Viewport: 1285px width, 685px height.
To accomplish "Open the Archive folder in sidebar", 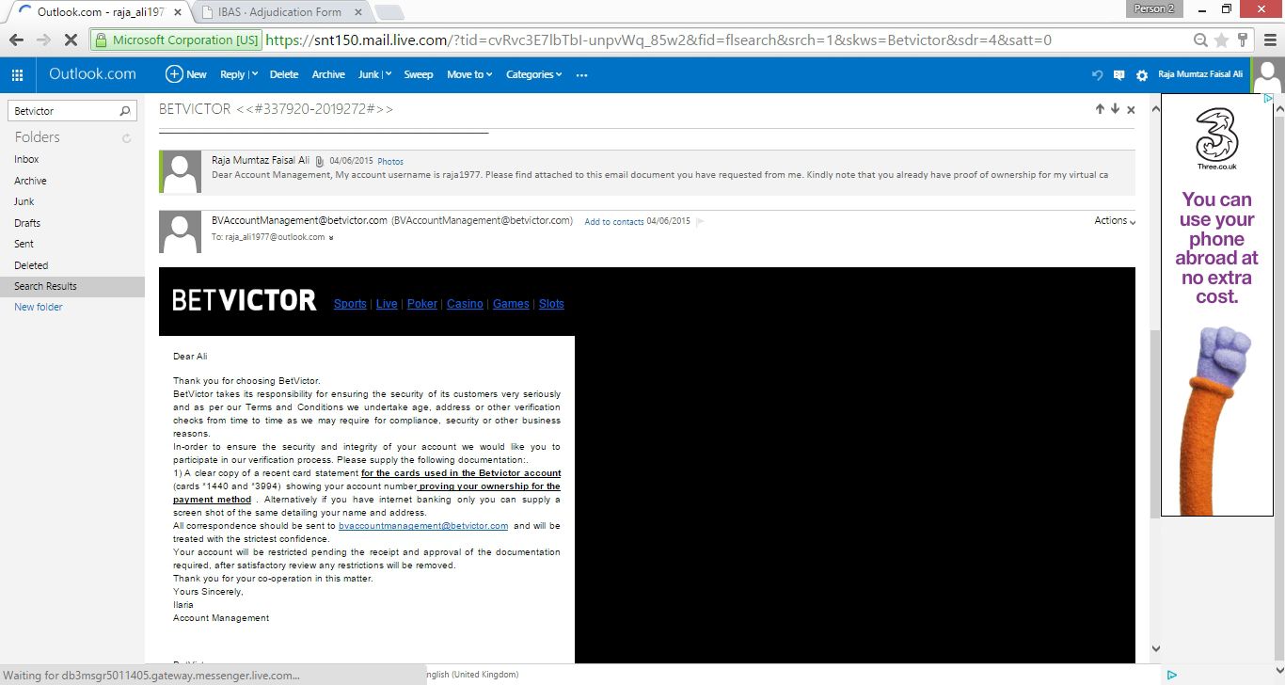I will [30, 181].
